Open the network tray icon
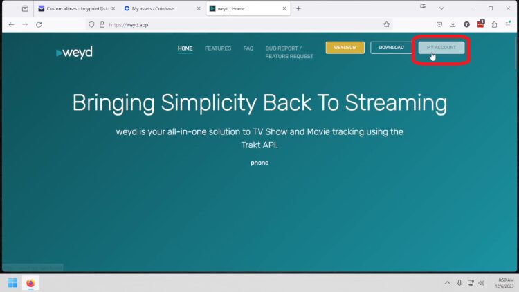Viewport: 519px width, 292px height. [471, 283]
